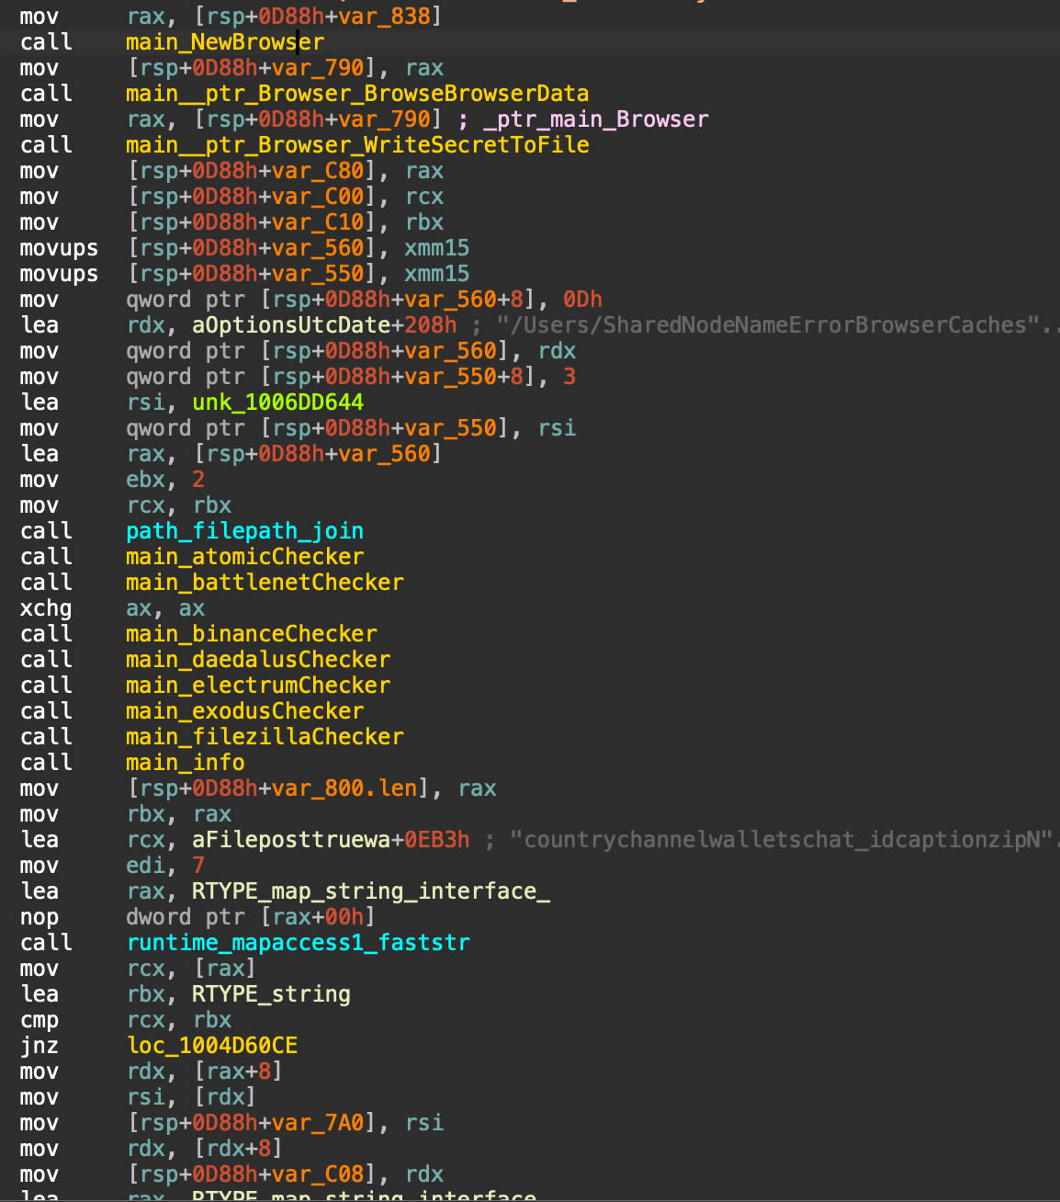
Task: Highlight the main_daedalusChecker function
Action: coord(257,660)
